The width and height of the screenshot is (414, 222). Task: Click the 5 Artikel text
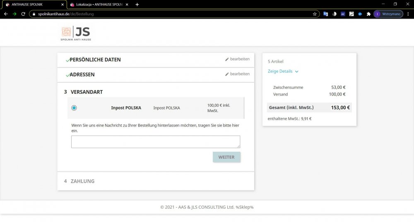(x=276, y=62)
